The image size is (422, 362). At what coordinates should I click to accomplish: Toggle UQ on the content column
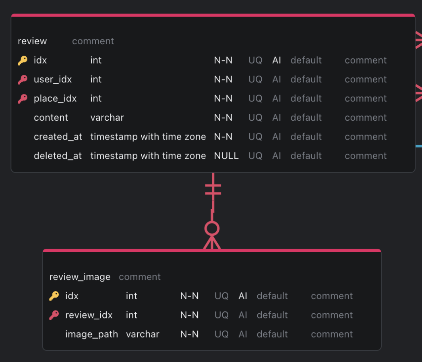tap(255, 117)
